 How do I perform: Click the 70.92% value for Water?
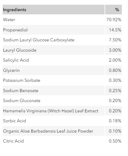114,20
